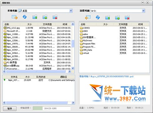
Task: Select local file Nipic_19970...
Action: click(37, 44)
